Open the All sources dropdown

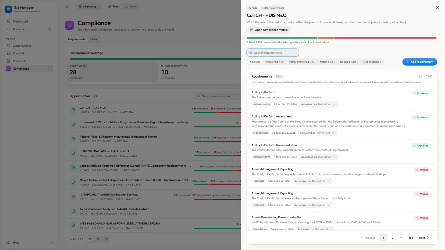[x=90, y=6]
